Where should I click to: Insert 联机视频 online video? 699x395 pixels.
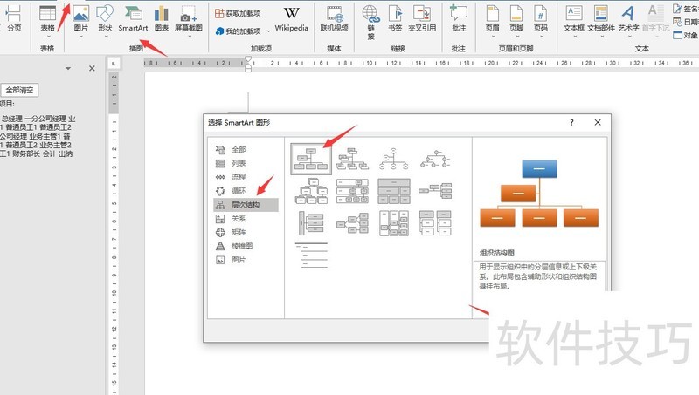pyautogui.click(x=334, y=18)
